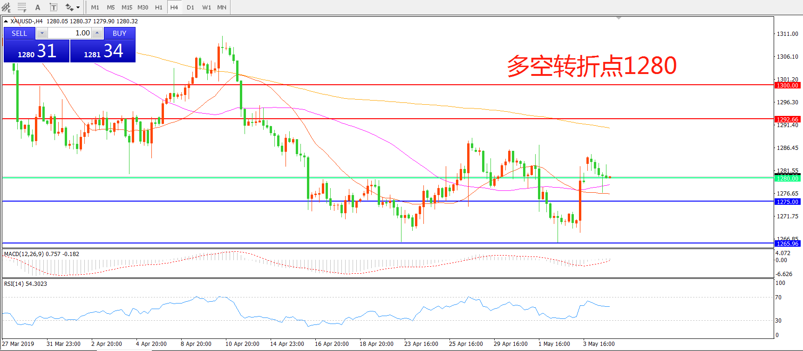Select the red 1300.00 horizontal line label
803x351 pixels.
tap(787, 85)
